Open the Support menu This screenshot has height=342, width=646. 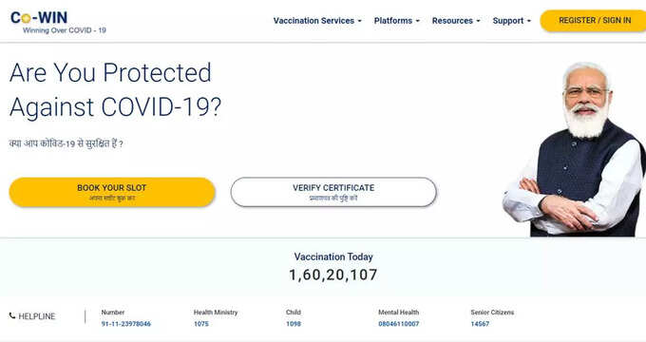[x=512, y=21]
